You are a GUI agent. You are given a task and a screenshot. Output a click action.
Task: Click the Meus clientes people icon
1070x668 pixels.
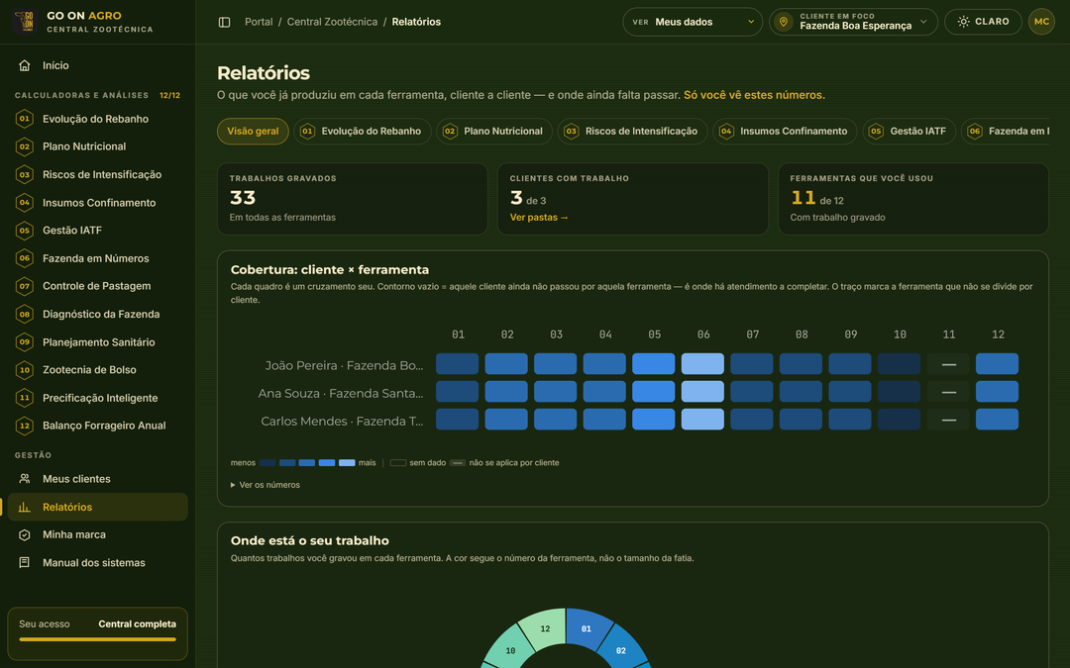click(25, 479)
